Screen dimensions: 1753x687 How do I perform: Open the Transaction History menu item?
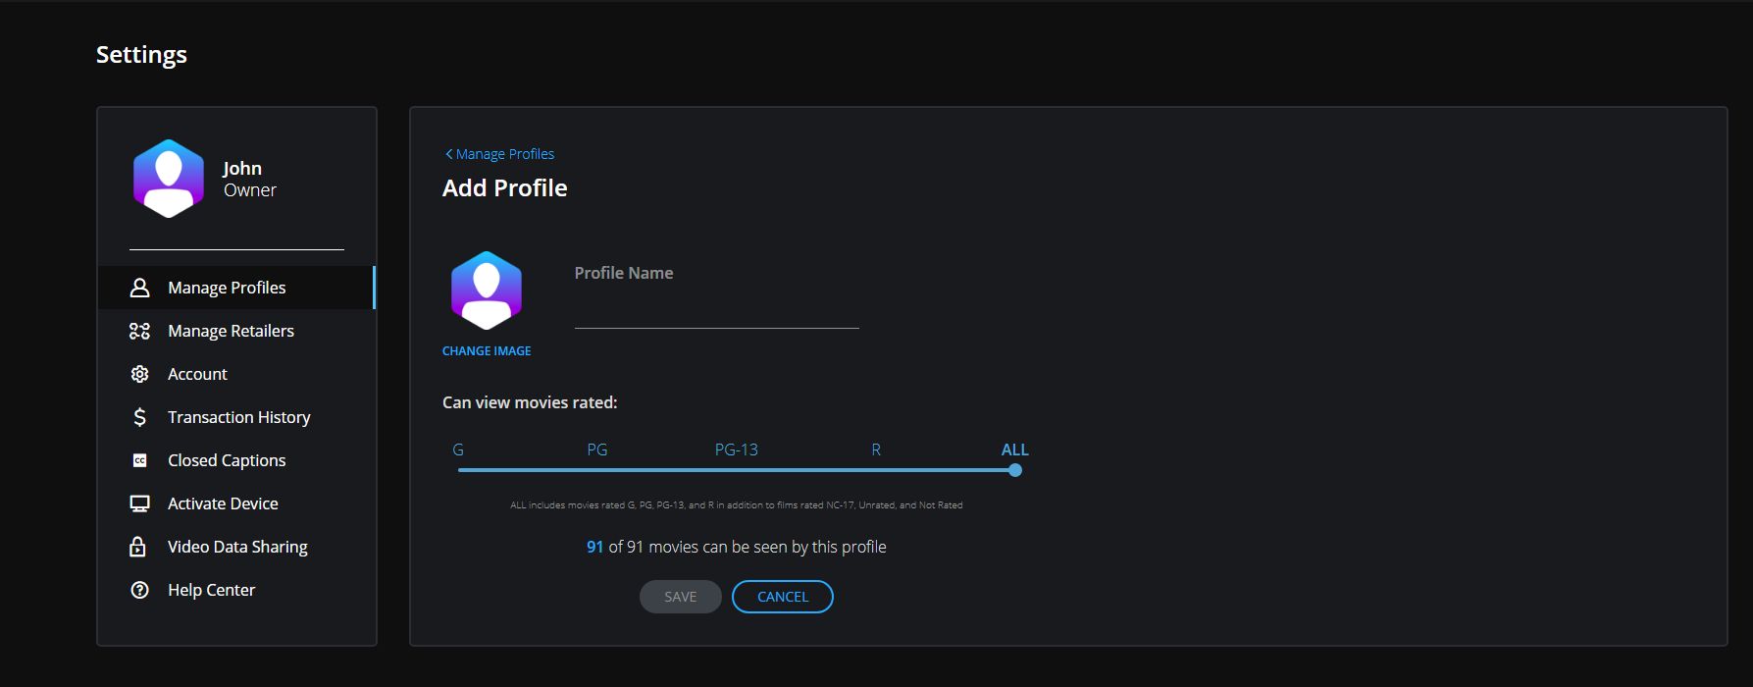tap(238, 417)
